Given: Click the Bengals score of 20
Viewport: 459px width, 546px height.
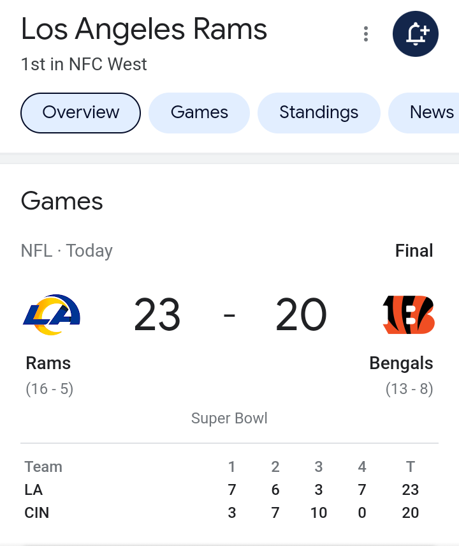Looking at the screenshot, I should pos(301,314).
